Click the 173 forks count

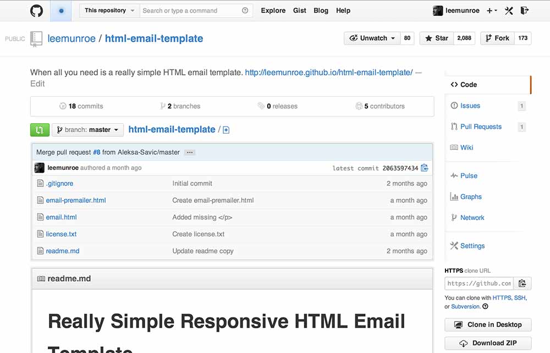[522, 38]
